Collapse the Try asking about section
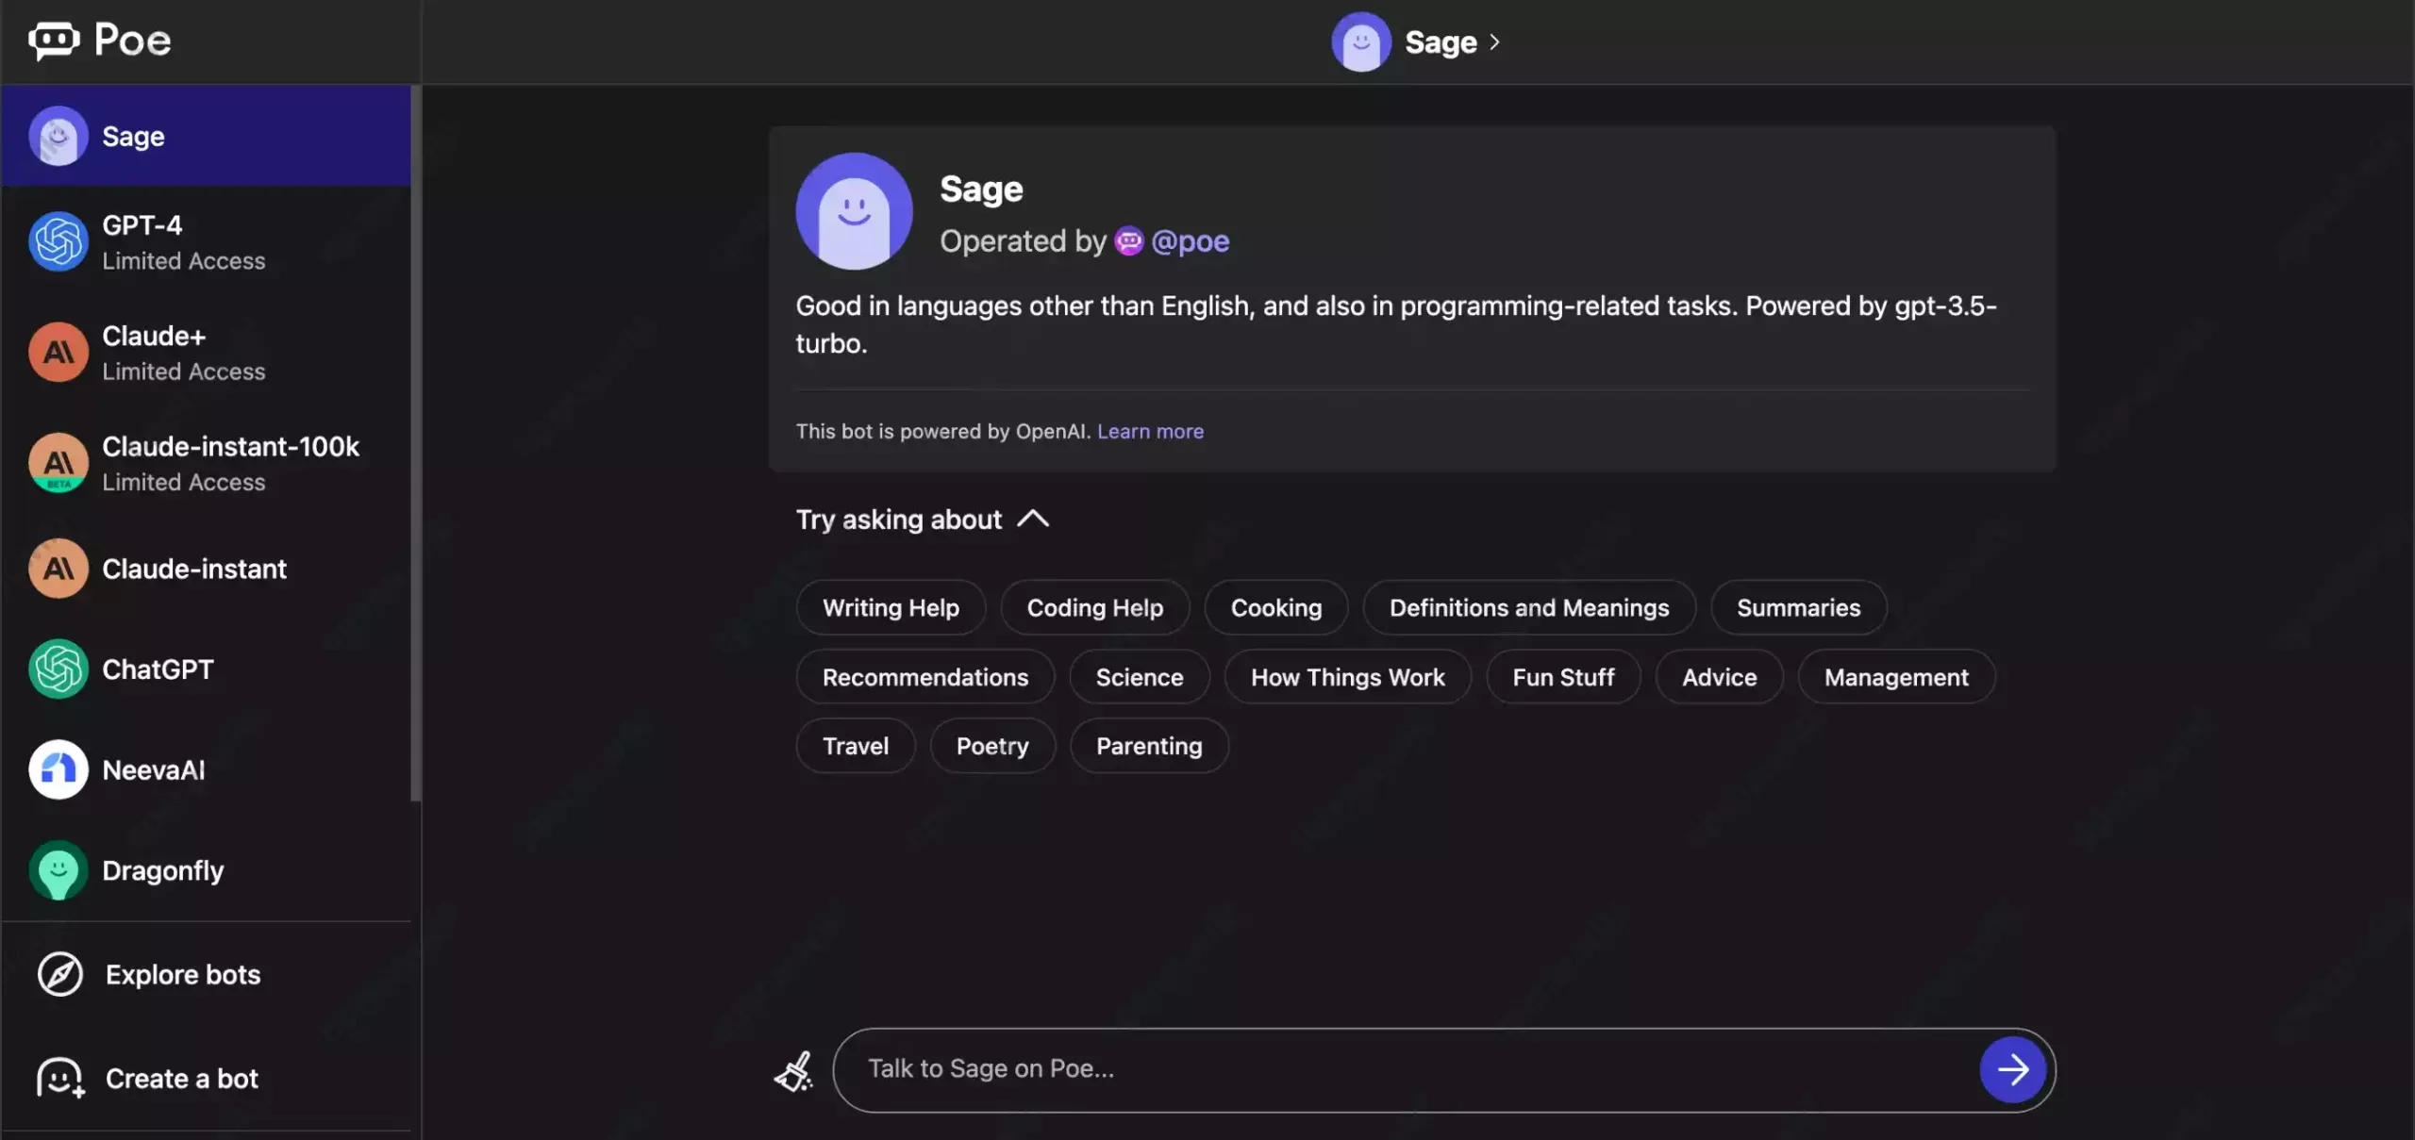This screenshot has height=1140, width=2415. [1034, 519]
